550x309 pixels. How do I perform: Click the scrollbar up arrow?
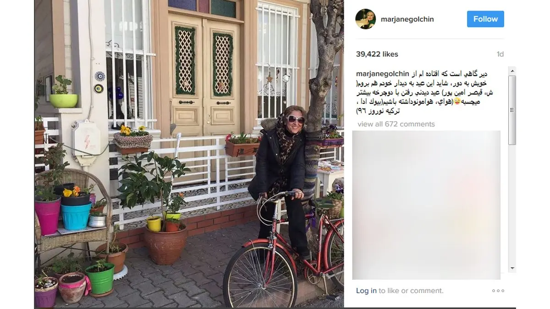pos(512,71)
